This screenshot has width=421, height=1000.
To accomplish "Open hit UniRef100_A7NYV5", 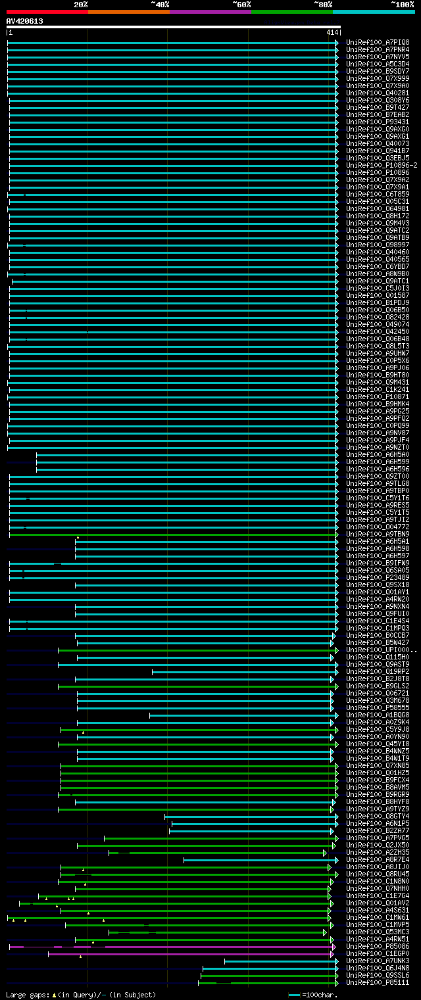I will pyautogui.click(x=377, y=57).
